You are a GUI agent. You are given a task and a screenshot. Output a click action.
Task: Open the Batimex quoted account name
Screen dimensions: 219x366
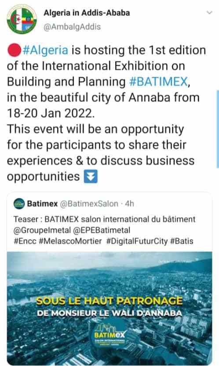click(42, 204)
